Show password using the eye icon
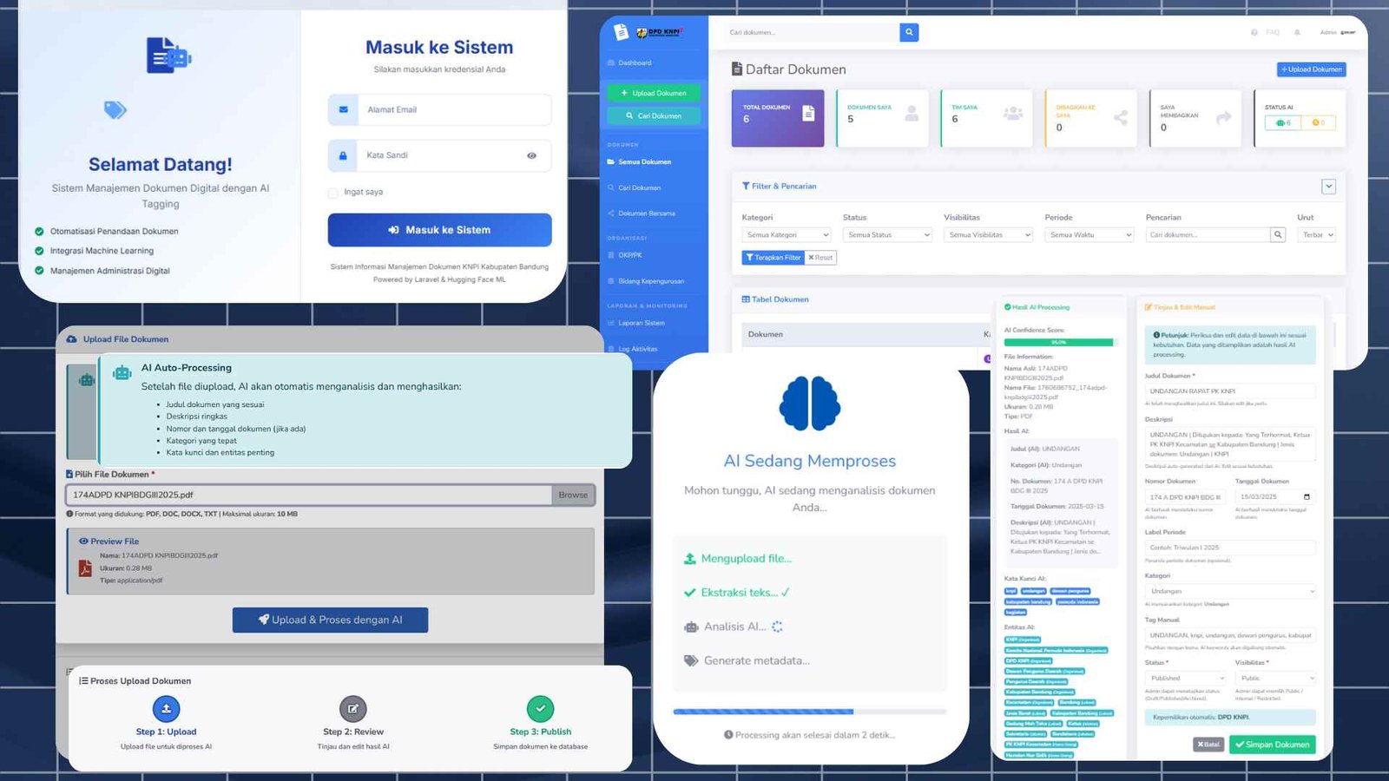This screenshot has width=1389, height=781. 531,156
